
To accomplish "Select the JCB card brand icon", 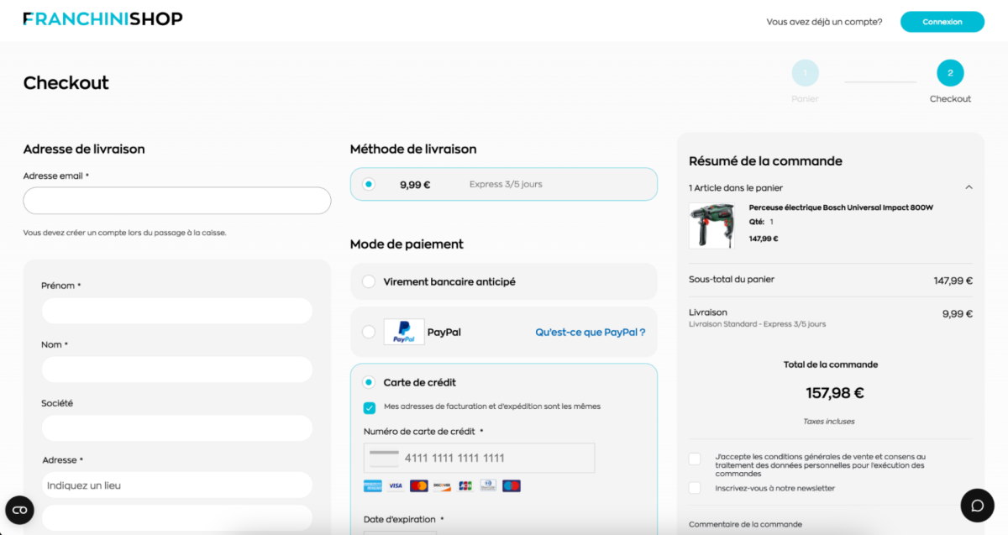I will click(x=465, y=485).
